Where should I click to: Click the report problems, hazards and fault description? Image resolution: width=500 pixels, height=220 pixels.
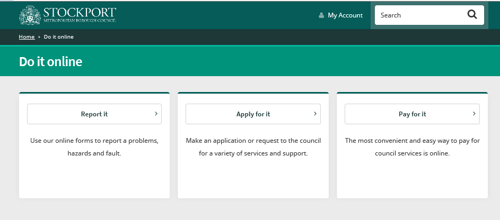tap(94, 147)
